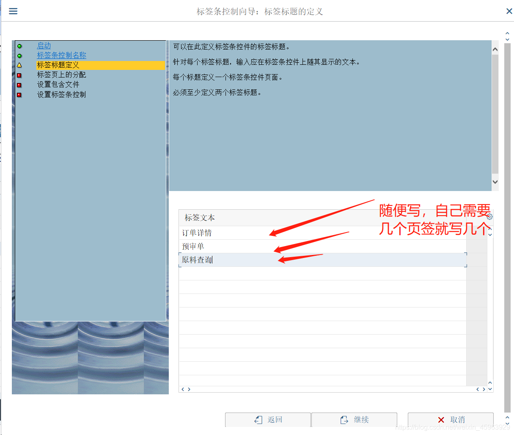The width and height of the screenshot is (514, 435).
Task: Open the 启动 step link
Action: tap(44, 45)
